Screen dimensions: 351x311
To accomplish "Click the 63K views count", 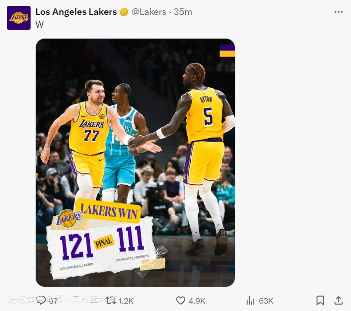I will [266, 301].
